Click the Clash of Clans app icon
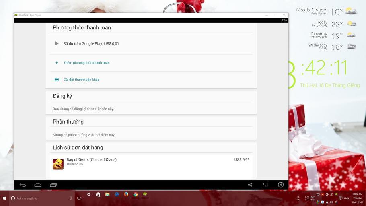The image size is (366, 206). [x=58, y=164]
